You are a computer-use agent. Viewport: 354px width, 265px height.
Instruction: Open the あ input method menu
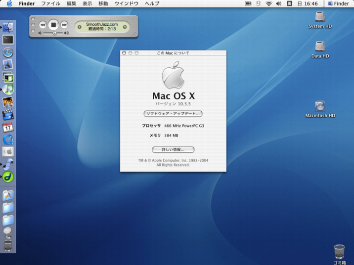click(x=289, y=3)
